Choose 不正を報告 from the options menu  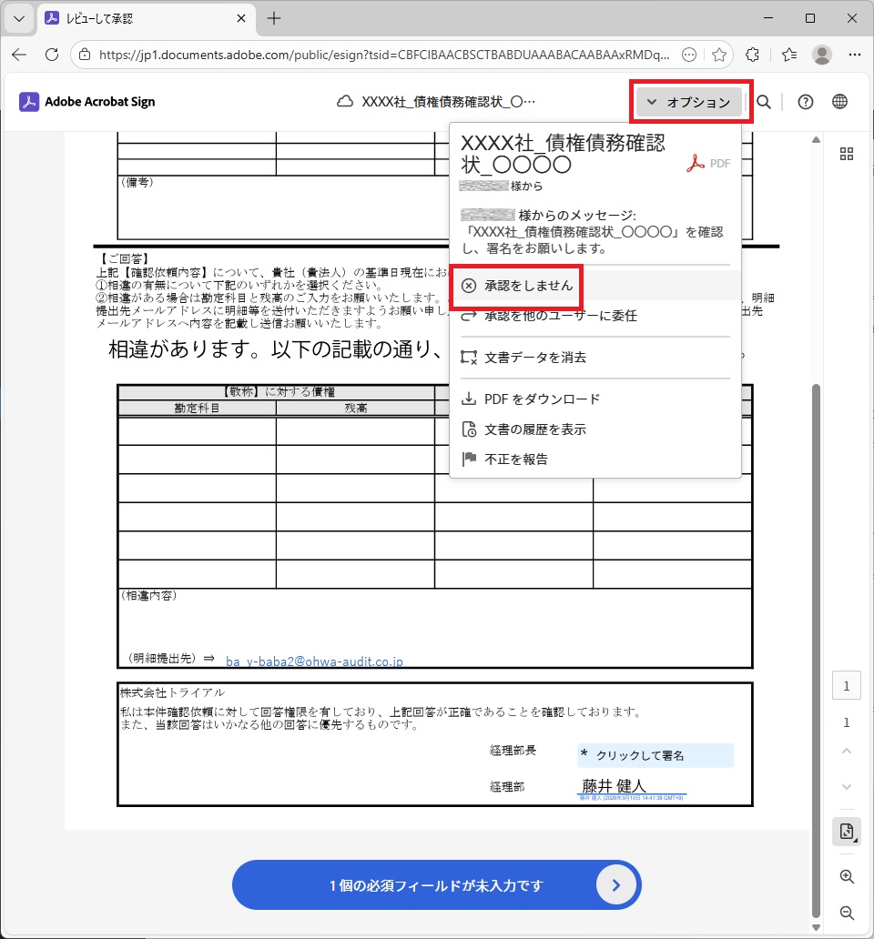[515, 459]
